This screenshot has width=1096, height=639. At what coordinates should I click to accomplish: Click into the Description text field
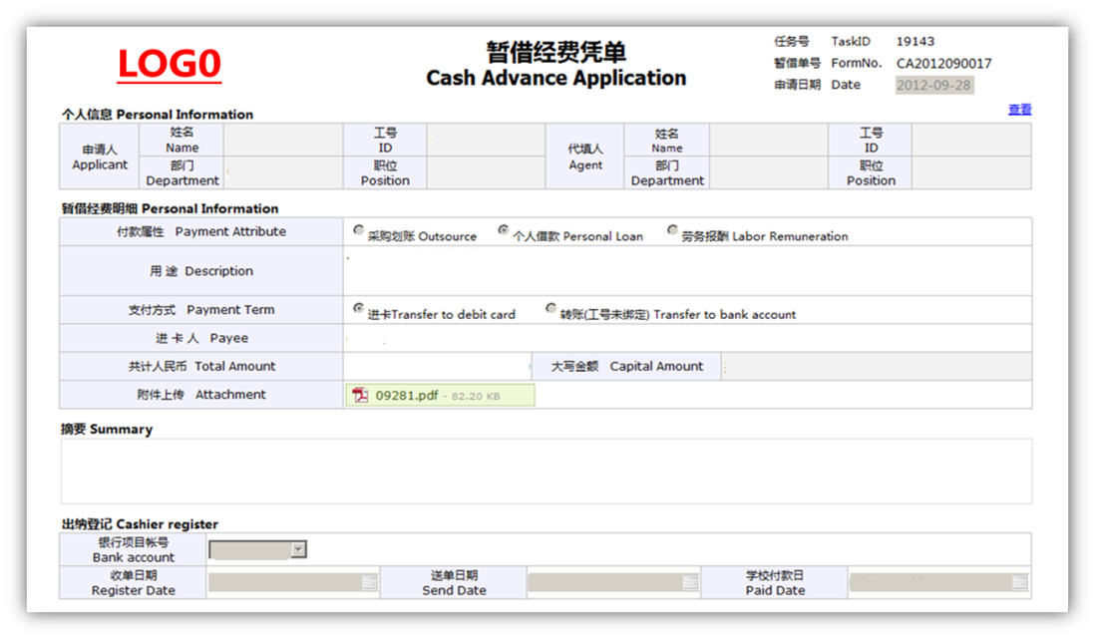coord(686,271)
